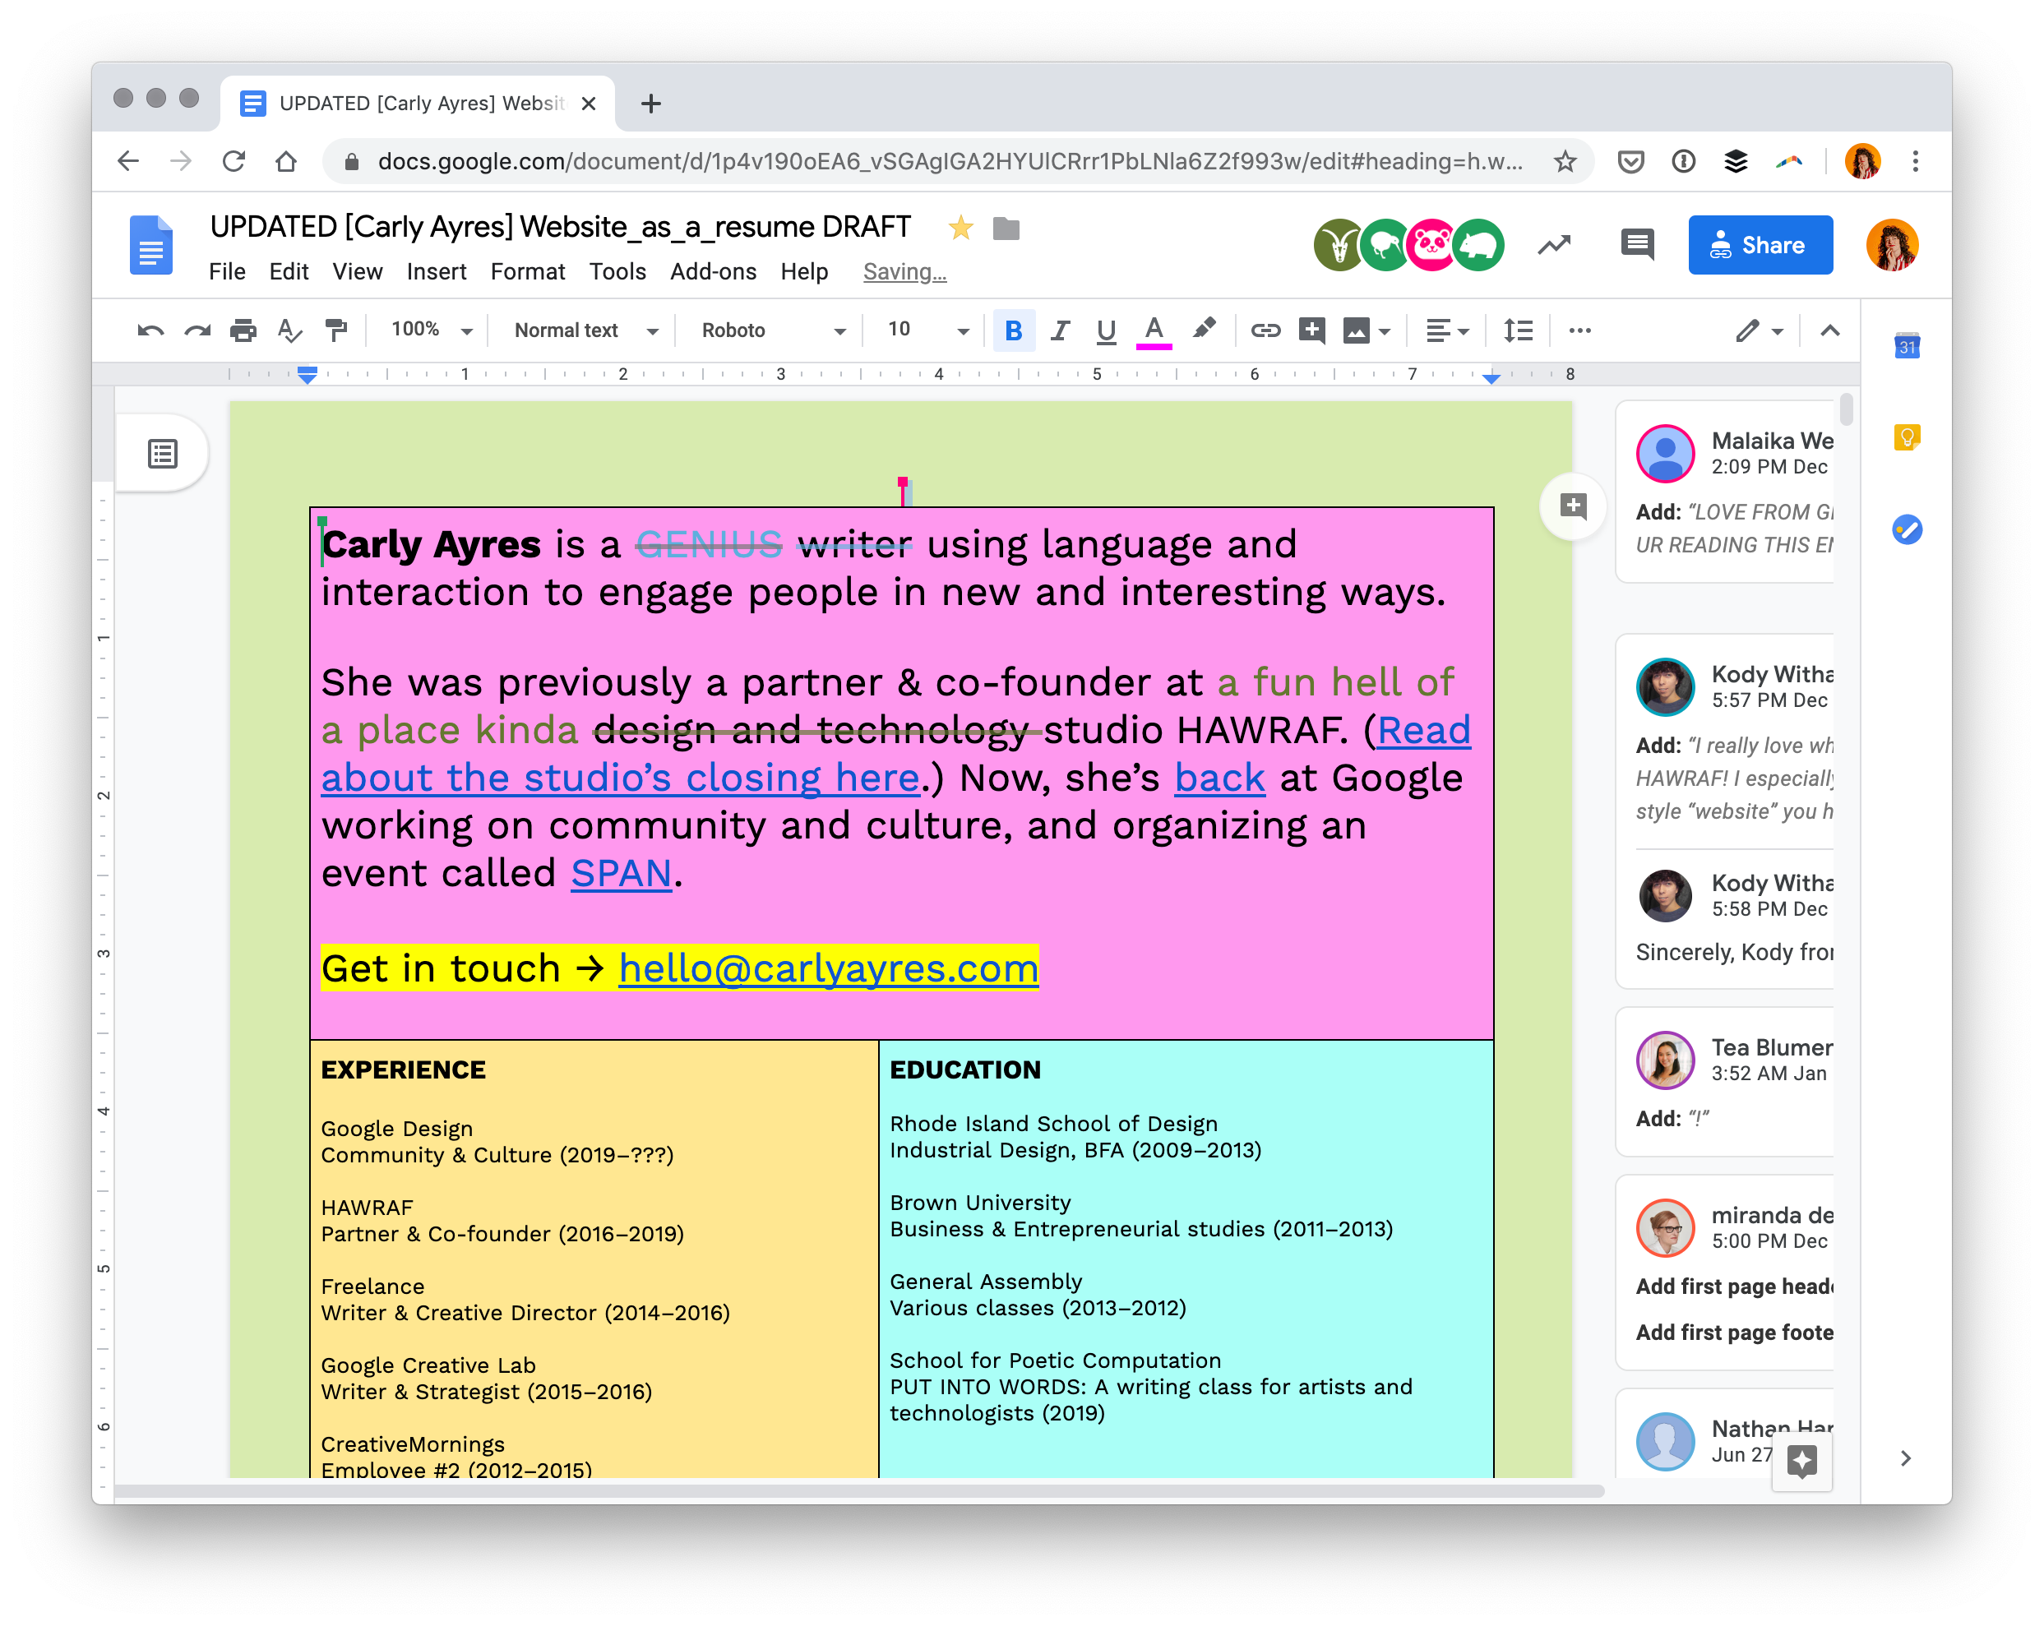Click the Insert link icon

pos(1265,331)
